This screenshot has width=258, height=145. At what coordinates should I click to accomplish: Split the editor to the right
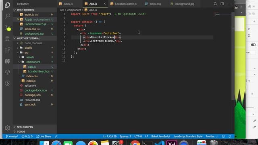coord(222,4)
